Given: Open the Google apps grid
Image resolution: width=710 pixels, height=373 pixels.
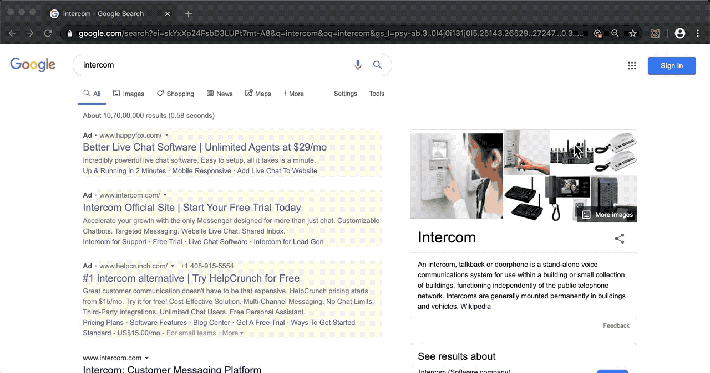Looking at the screenshot, I should pyautogui.click(x=632, y=65).
